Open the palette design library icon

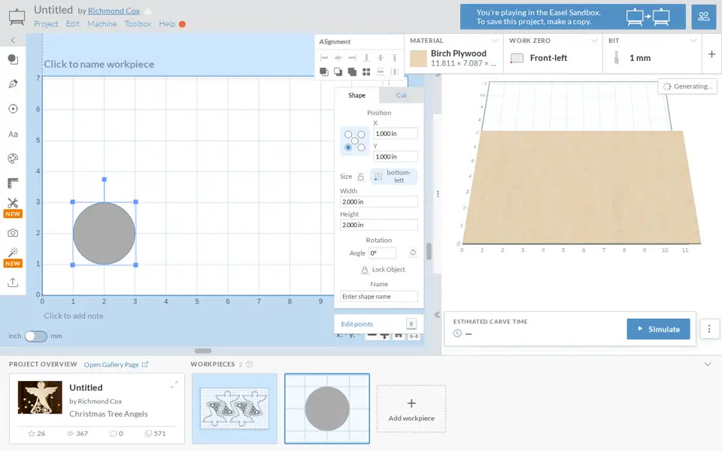(13, 159)
